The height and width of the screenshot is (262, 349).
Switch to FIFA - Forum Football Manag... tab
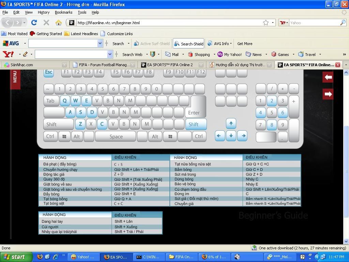click(104, 65)
